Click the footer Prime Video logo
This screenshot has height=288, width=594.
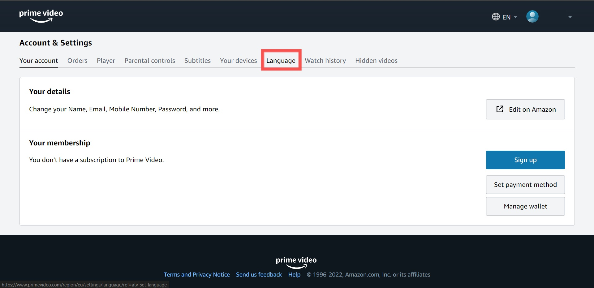(x=296, y=262)
